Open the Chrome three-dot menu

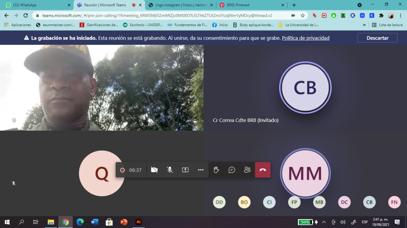click(400, 16)
